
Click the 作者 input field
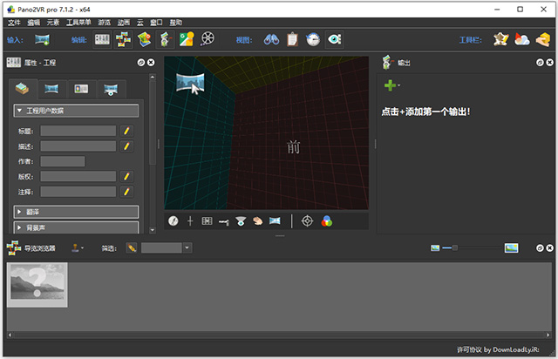click(x=63, y=161)
